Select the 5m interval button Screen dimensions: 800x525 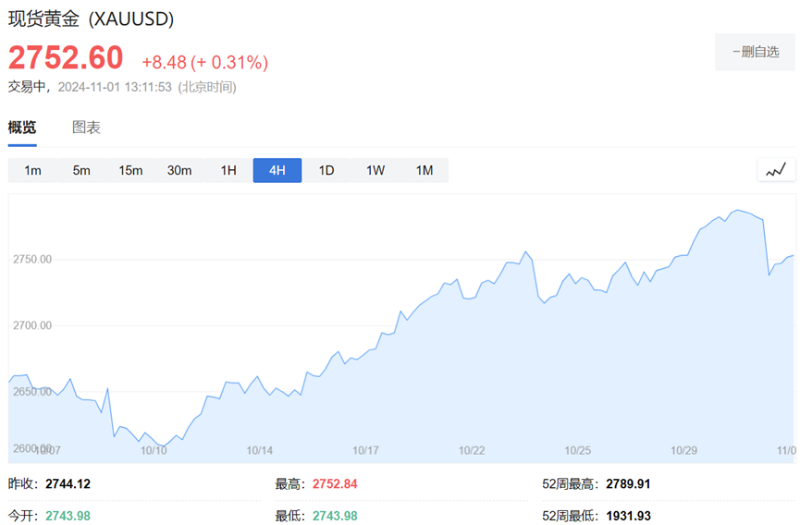[x=81, y=170]
